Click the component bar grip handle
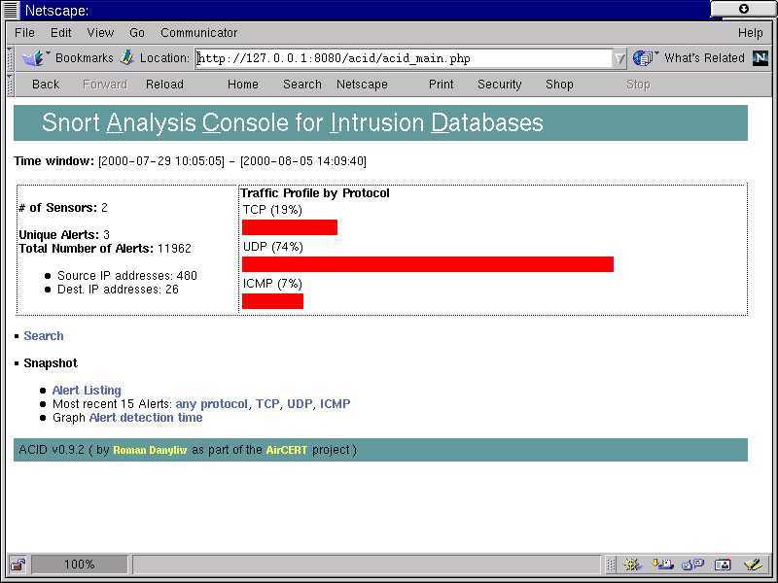Image resolution: width=778 pixels, height=583 pixels. [612, 565]
